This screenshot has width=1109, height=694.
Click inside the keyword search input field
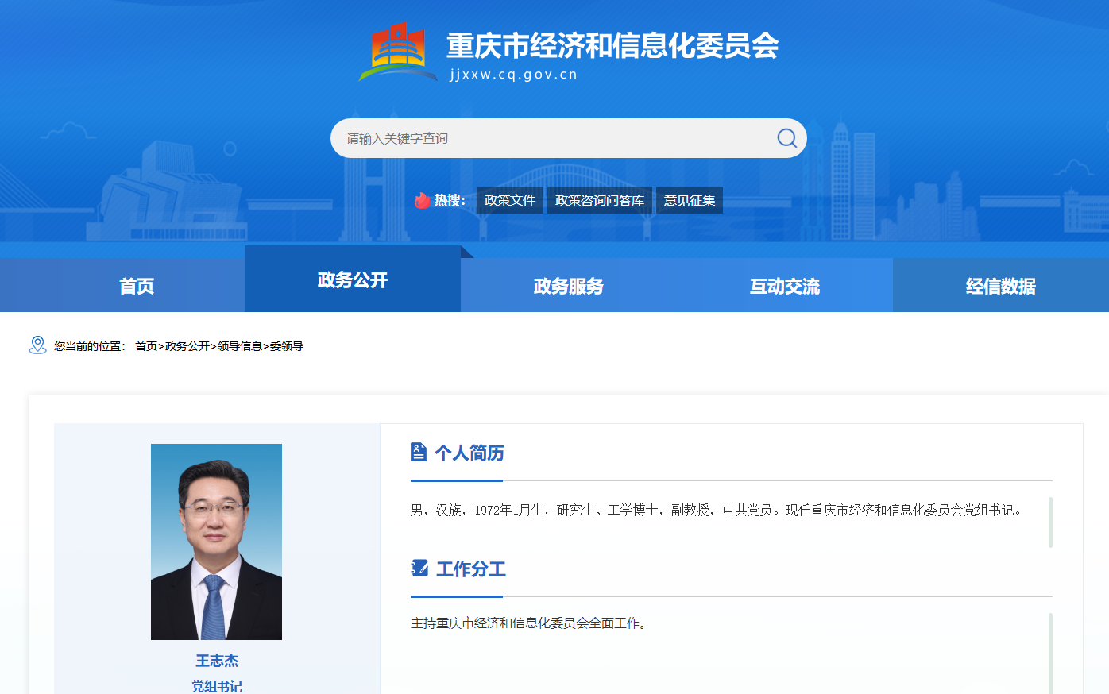click(516, 137)
